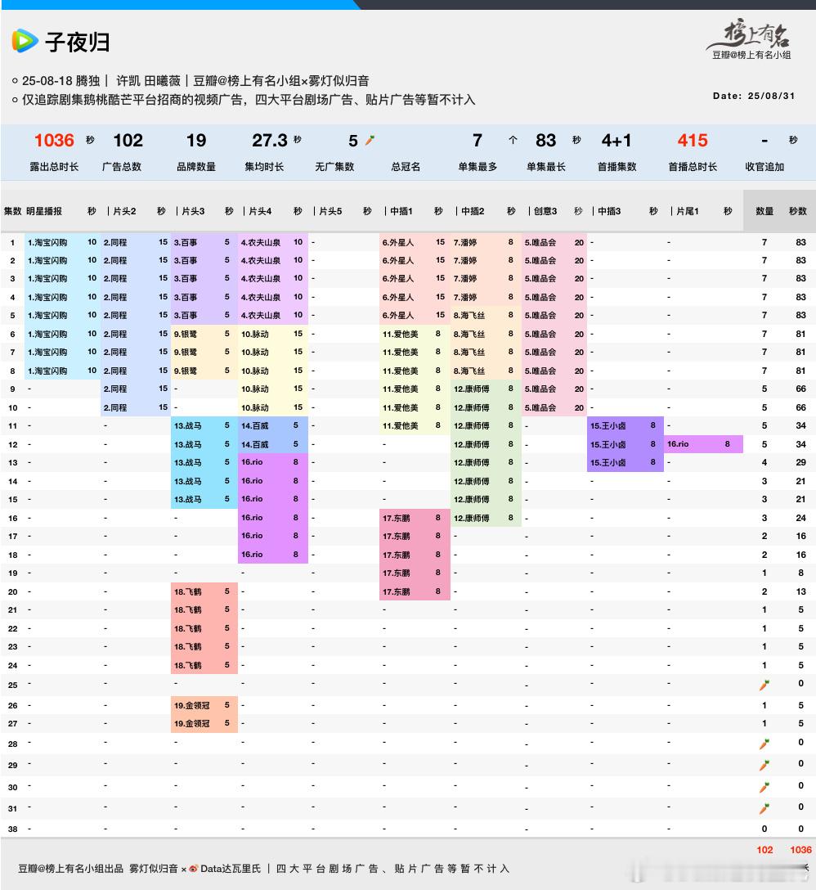This screenshot has width=816, height=890.
Task: Click the 片头5 column header
Action: [330, 211]
